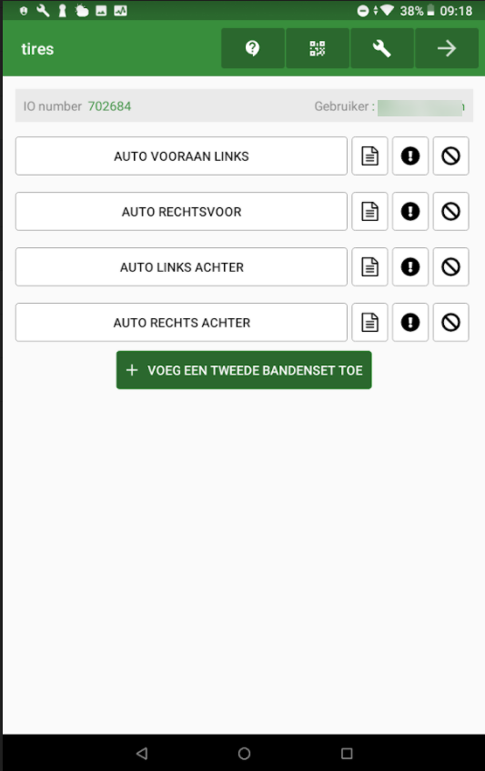Mark Auto Rechts Achter as not applicable

coord(450,323)
